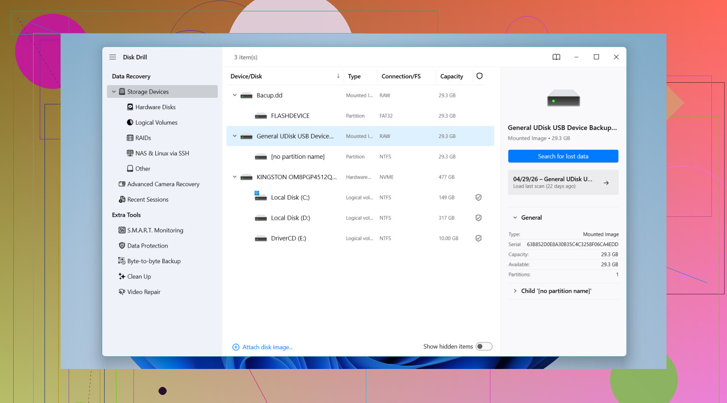Click the Clean Up sparkle icon

[x=122, y=276]
